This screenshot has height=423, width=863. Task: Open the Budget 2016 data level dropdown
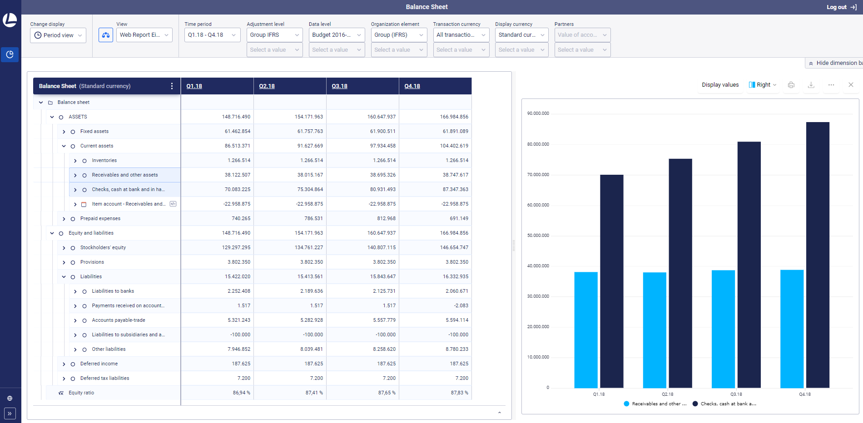tap(337, 35)
